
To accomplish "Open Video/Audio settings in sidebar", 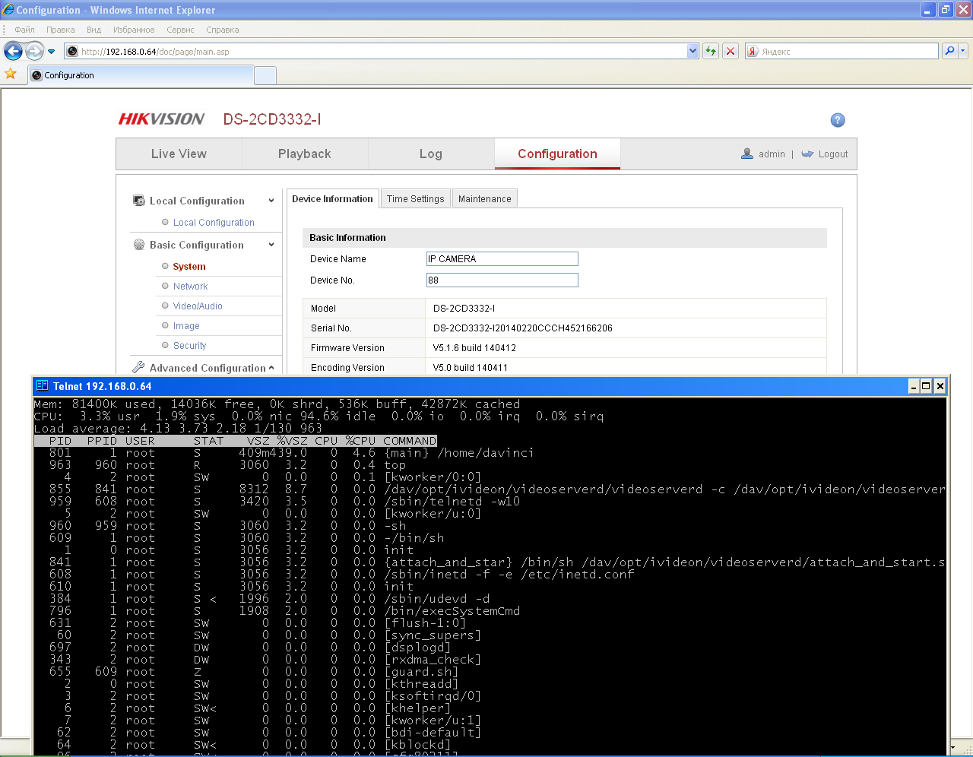I will click(198, 306).
